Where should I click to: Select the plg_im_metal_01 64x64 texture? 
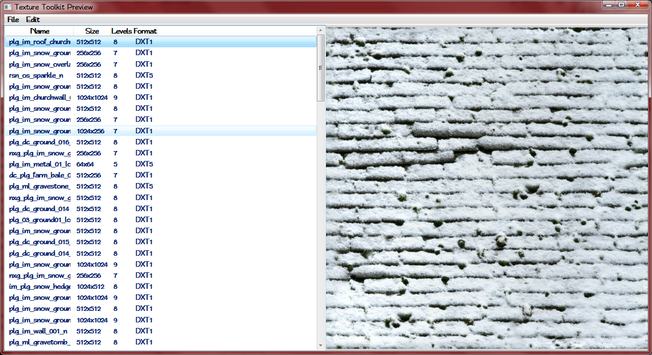(40, 164)
